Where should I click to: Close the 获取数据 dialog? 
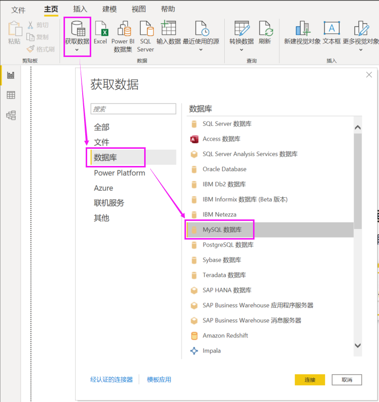369,75
